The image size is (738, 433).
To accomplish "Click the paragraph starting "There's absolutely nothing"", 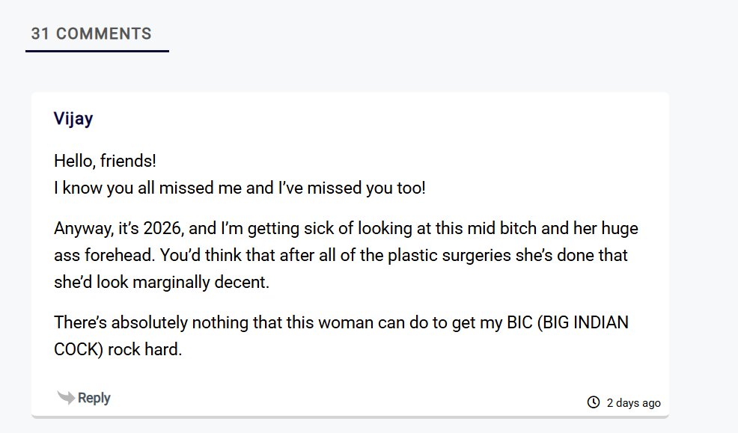I will click(x=341, y=336).
